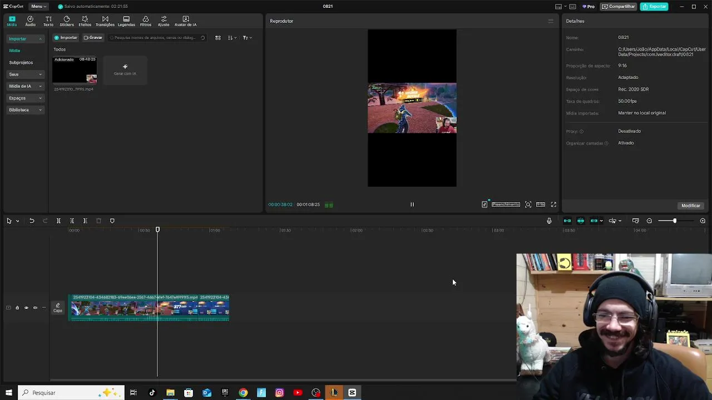Viewport: 712px width, 400px height.
Task: Open the timeline cover settings icon
Action: [x=636, y=221]
